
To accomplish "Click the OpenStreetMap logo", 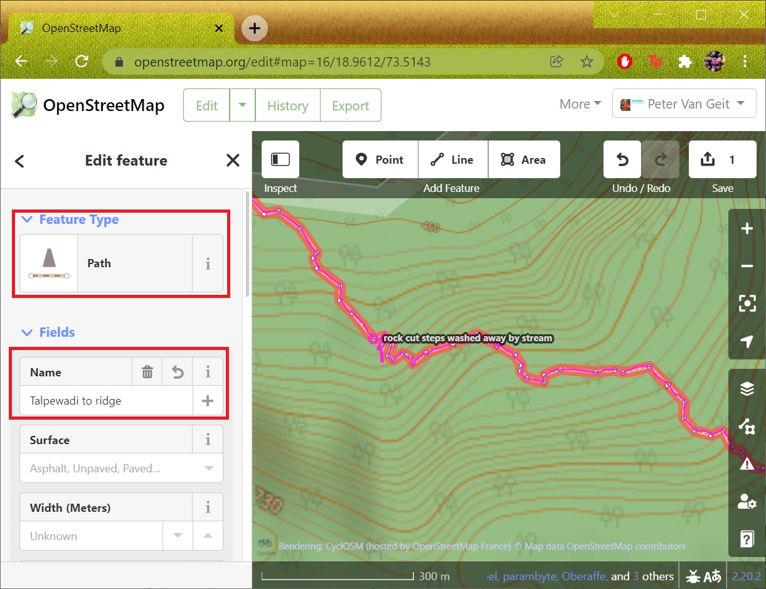I will click(88, 105).
